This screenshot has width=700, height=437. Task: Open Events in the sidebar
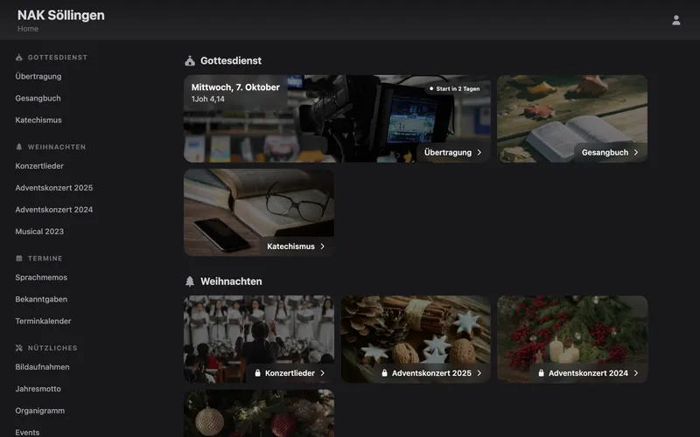tap(27, 432)
